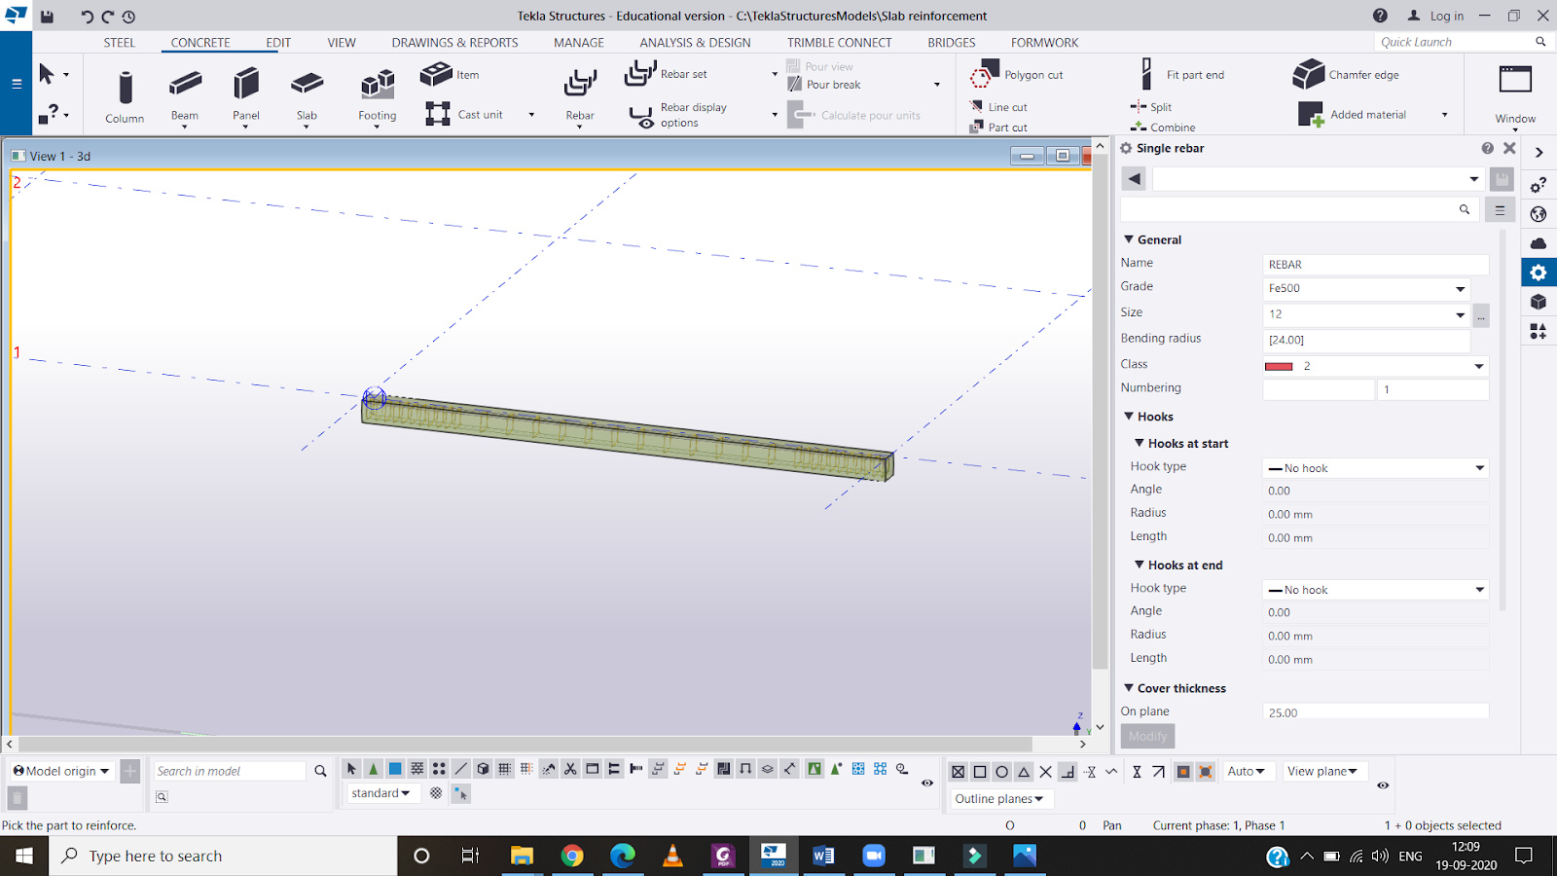Click the Cast unit button
The width and height of the screenshot is (1557, 876).
click(464, 115)
